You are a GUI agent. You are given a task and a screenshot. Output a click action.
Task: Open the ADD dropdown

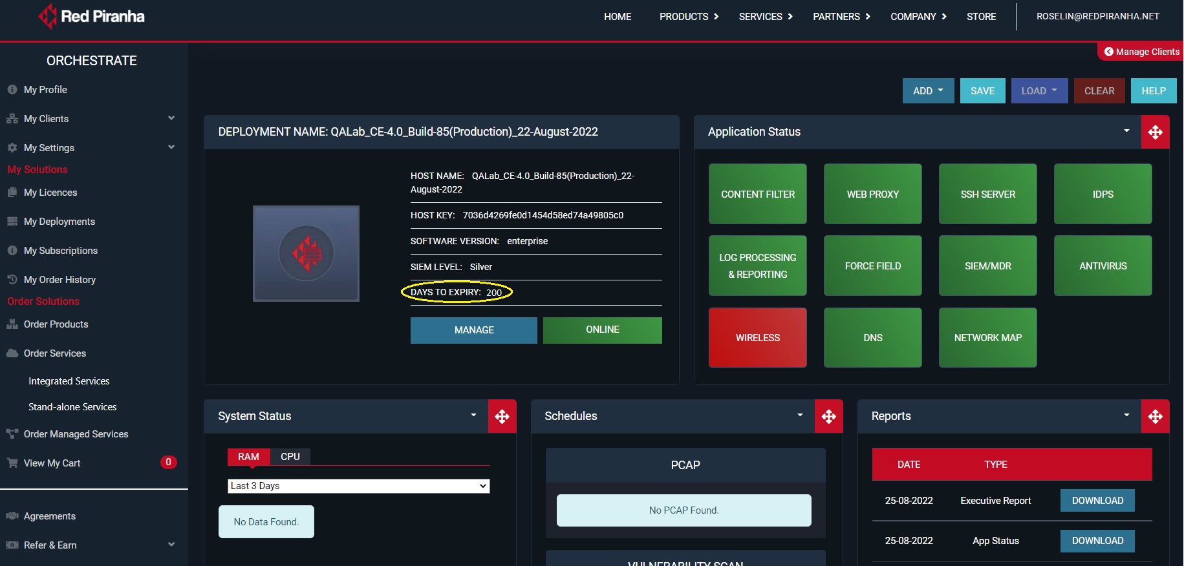929,91
